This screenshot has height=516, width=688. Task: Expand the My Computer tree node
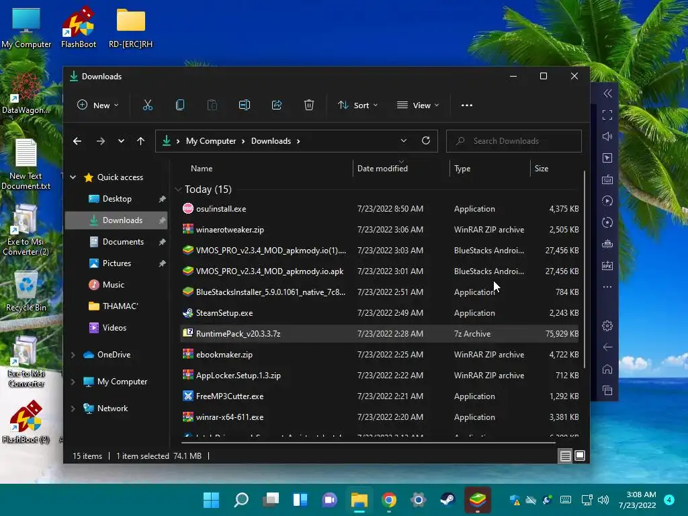click(x=73, y=382)
